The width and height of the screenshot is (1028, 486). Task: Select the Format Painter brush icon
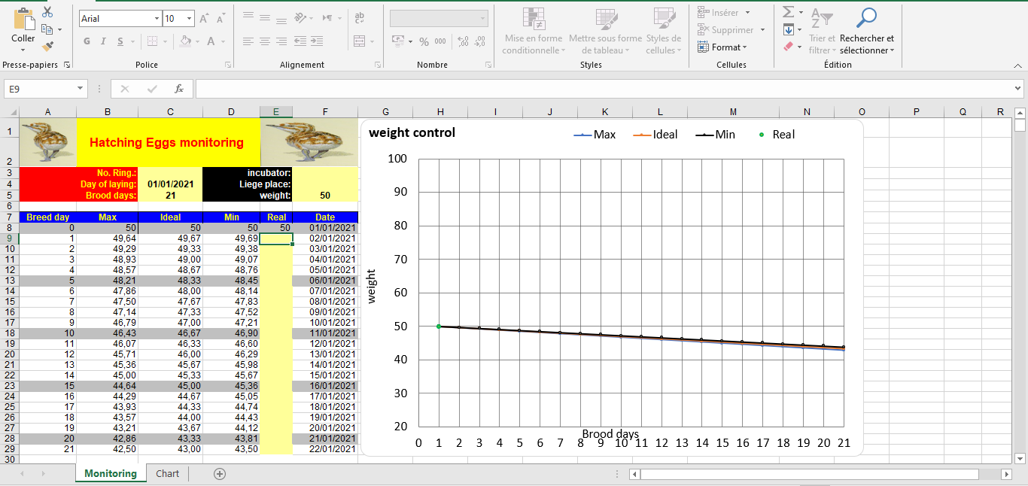pos(47,47)
